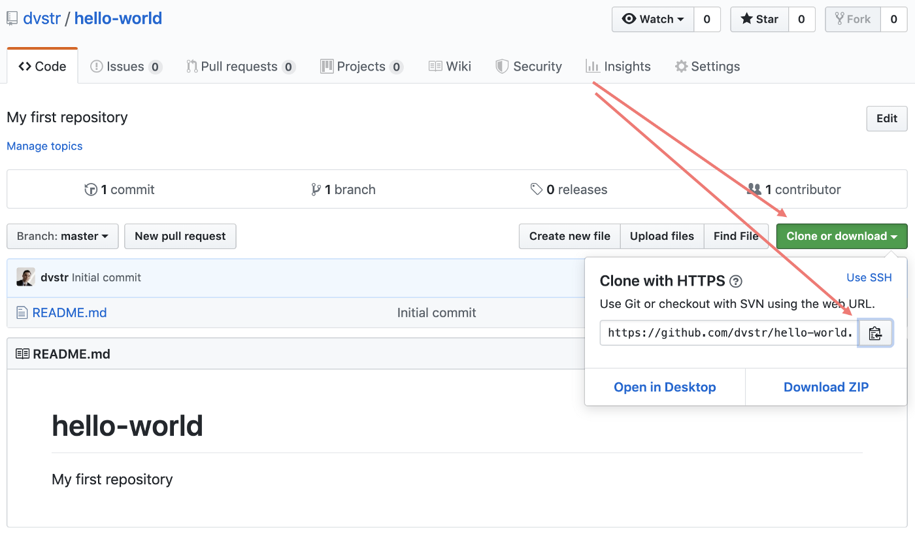Click the Manage topics link
This screenshot has height=534, width=915.
44,146
